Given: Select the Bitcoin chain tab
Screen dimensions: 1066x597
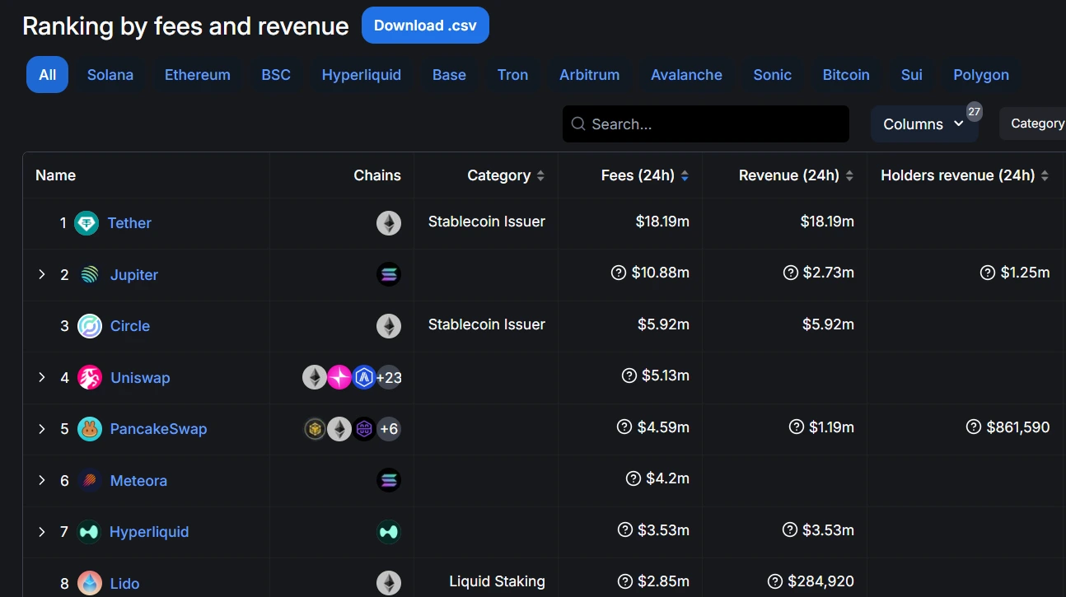Looking at the screenshot, I should coord(846,75).
